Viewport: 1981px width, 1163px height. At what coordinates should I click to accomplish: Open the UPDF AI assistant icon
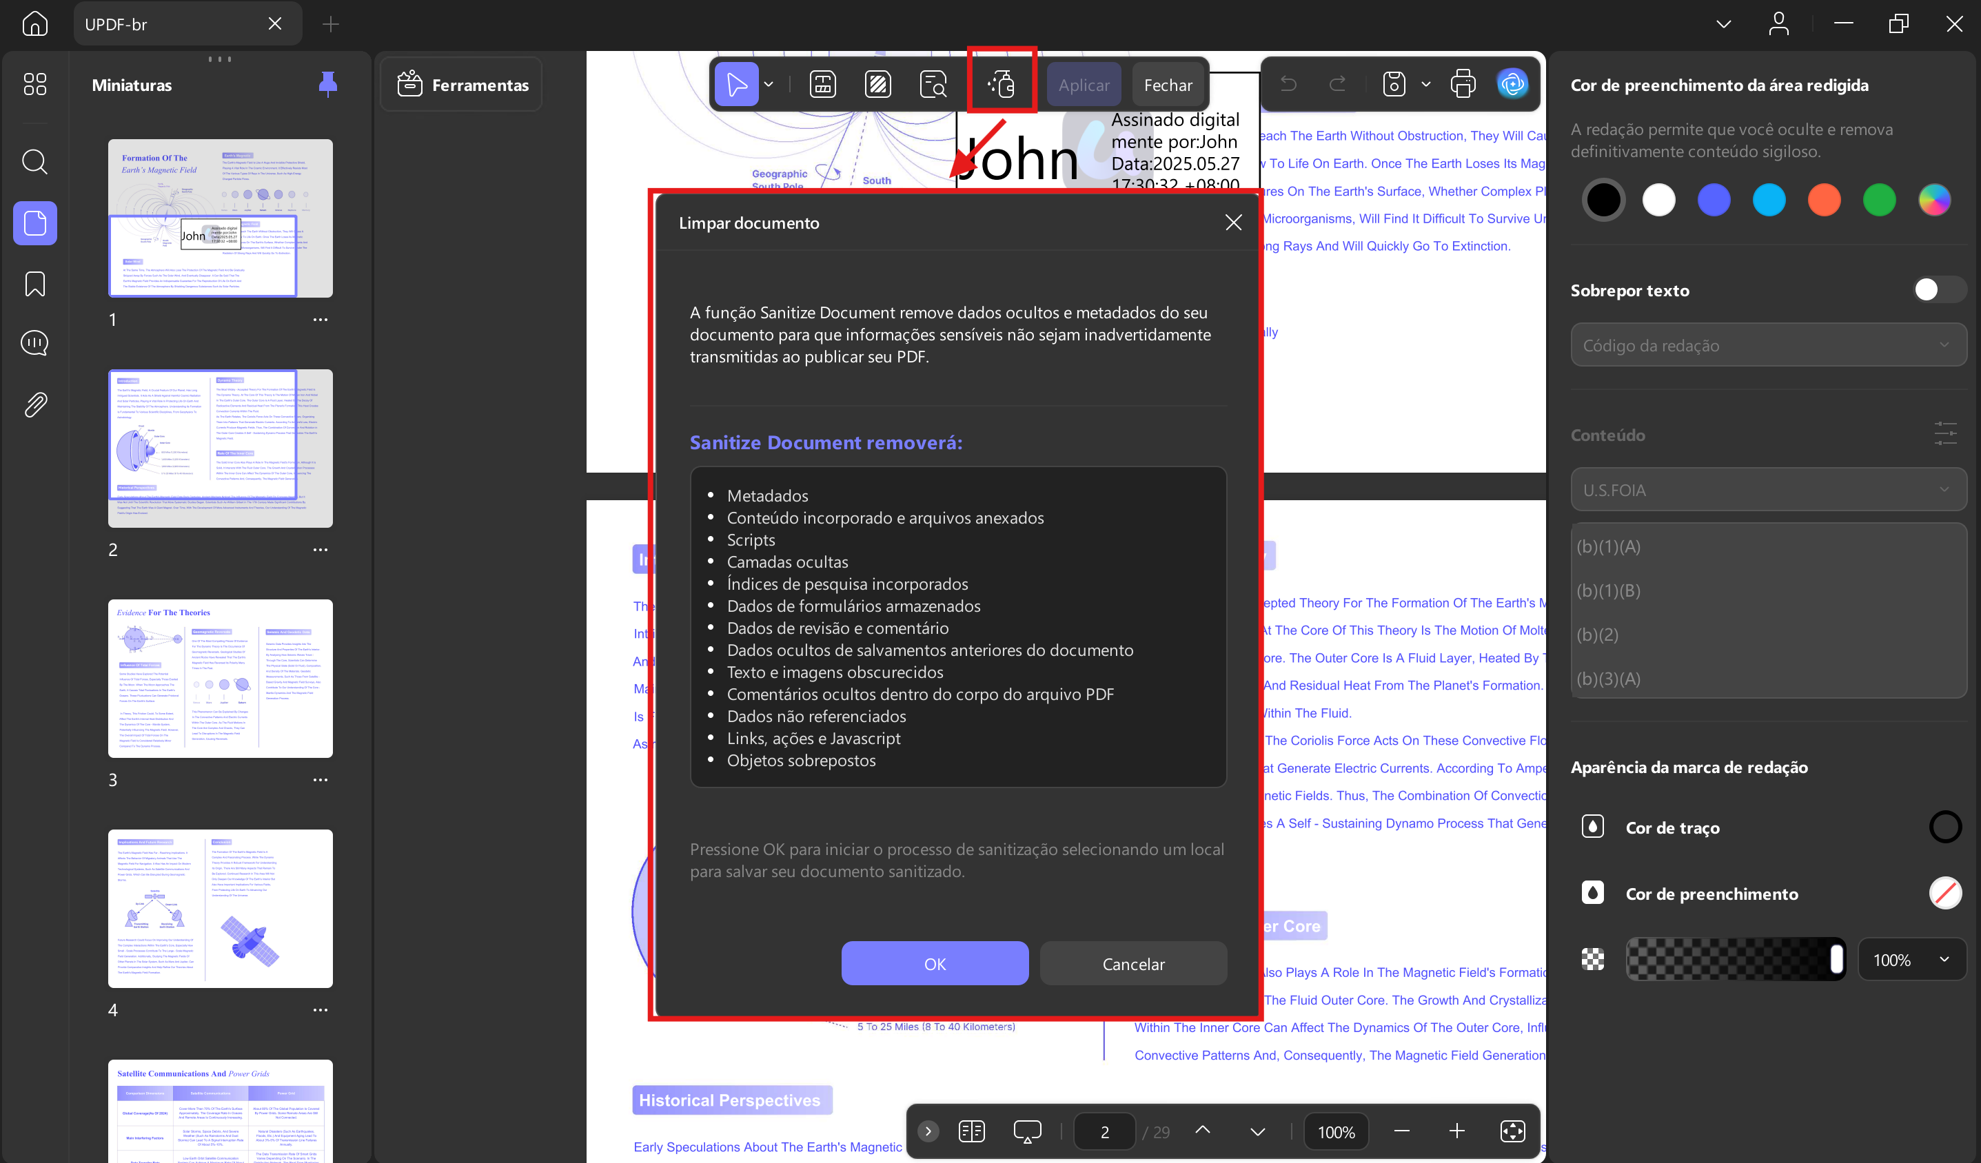[x=1512, y=83]
